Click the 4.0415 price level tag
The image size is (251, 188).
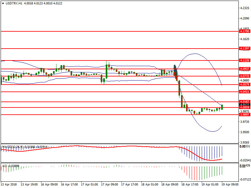(x=244, y=91)
